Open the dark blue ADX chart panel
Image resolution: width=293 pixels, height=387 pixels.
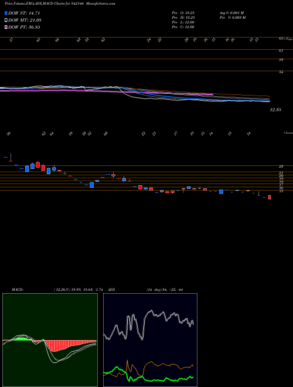[x=150, y=340]
